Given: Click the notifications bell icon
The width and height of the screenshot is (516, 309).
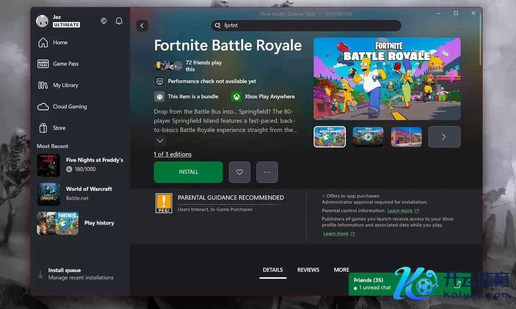Looking at the screenshot, I should (x=119, y=21).
